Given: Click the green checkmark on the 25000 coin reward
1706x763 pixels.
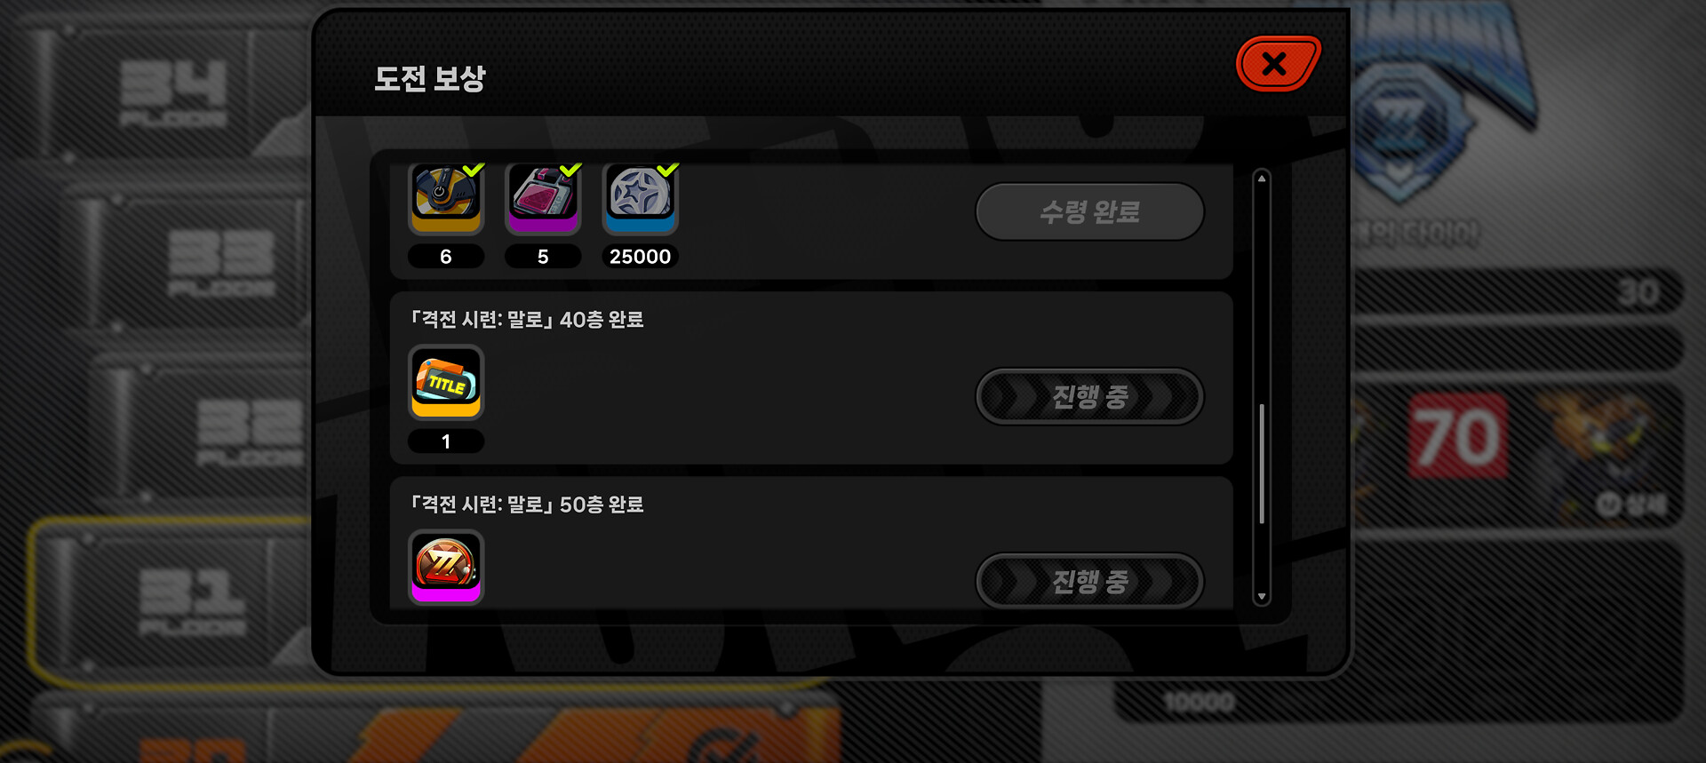Looking at the screenshot, I should pos(667,169).
